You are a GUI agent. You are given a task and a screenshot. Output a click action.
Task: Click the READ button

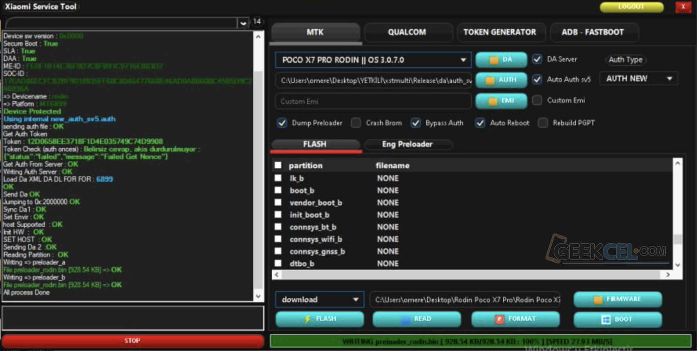[x=416, y=319]
